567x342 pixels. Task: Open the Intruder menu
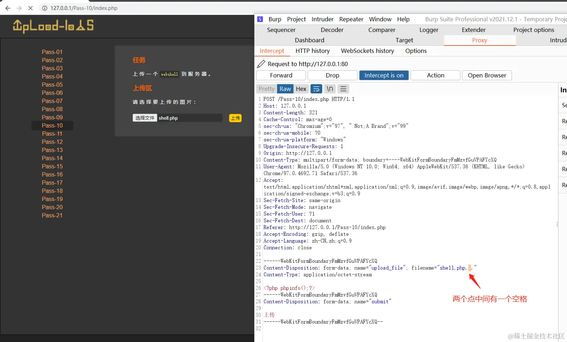[323, 19]
